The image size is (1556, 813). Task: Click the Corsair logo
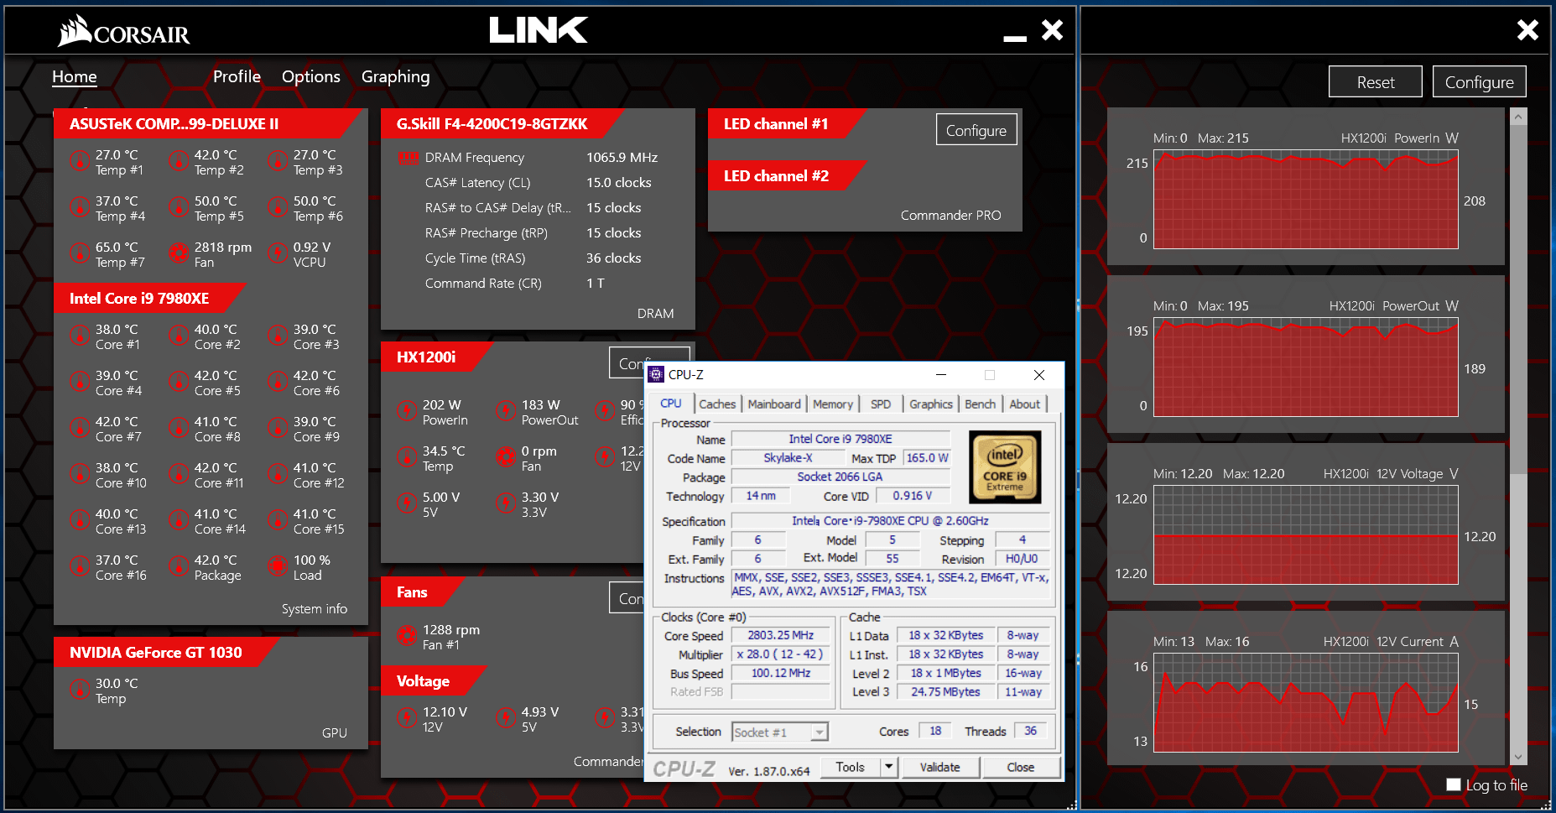(x=123, y=31)
